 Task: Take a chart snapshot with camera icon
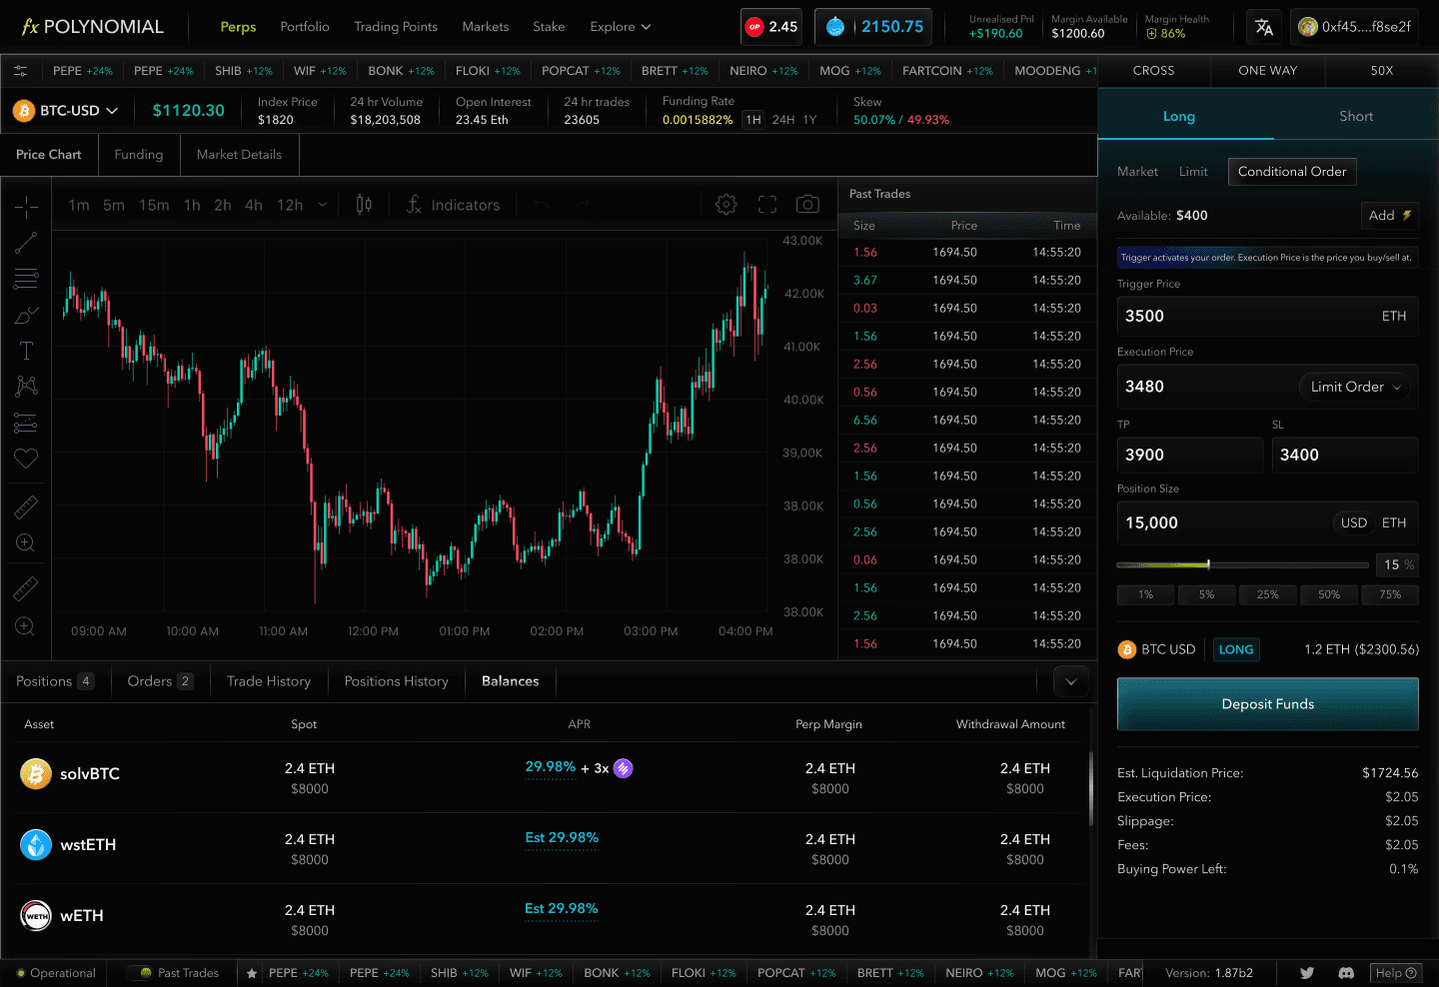pyautogui.click(x=807, y=205)
